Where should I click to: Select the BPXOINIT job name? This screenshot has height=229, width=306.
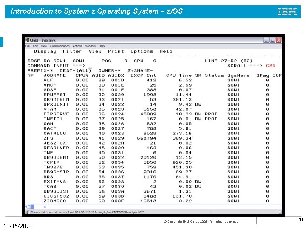pyautogui.click(x=56, y=104)
